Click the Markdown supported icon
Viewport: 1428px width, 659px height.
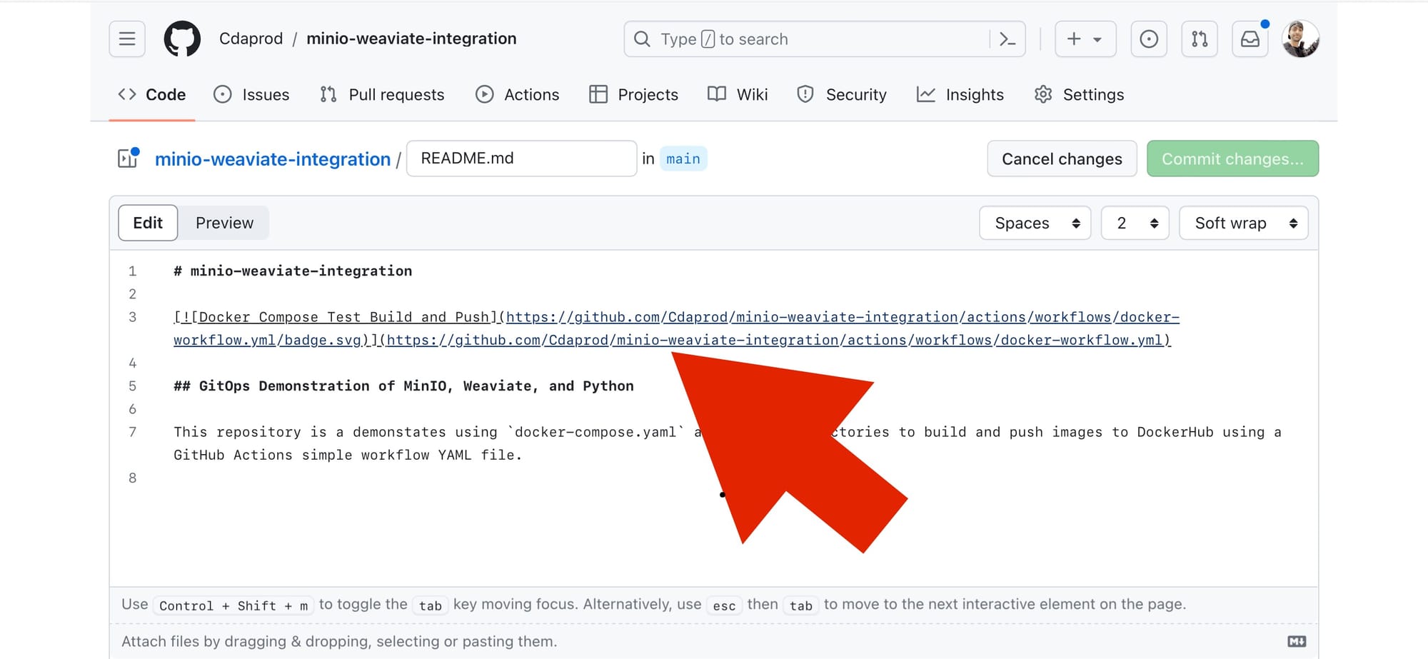(x=1297, y=641)
